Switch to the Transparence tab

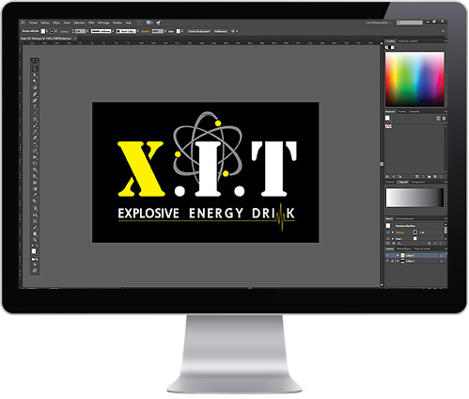(418, 182)
